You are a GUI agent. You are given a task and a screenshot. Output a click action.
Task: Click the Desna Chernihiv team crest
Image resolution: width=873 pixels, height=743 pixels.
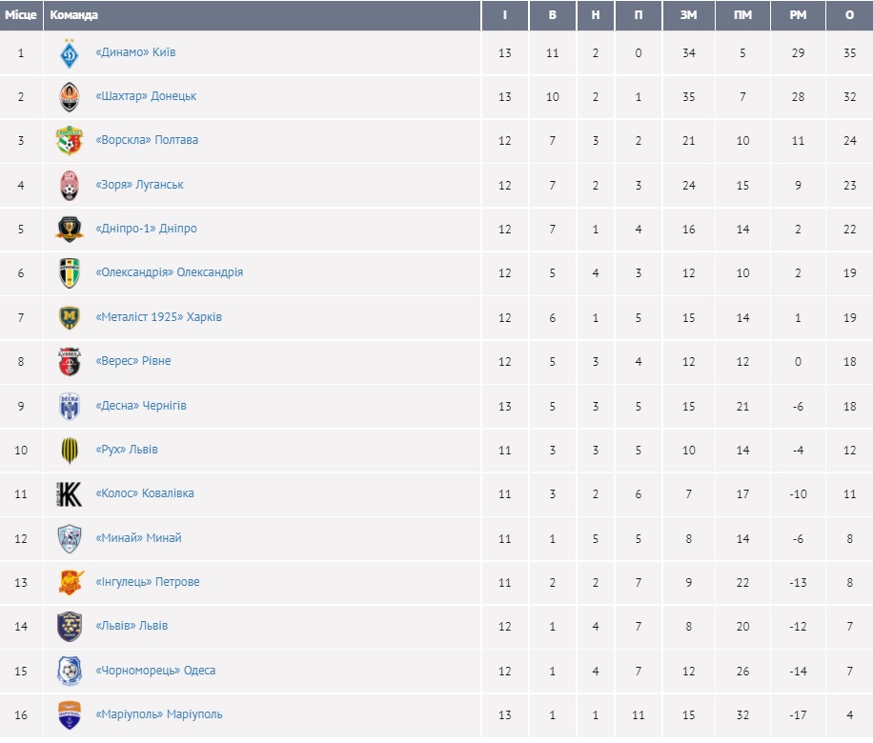(x=70, y=406)
